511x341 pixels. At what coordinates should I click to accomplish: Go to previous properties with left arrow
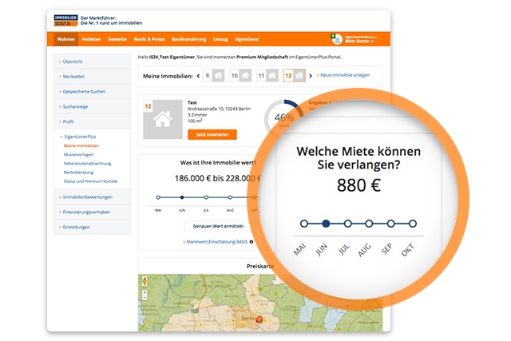(197, 76)
